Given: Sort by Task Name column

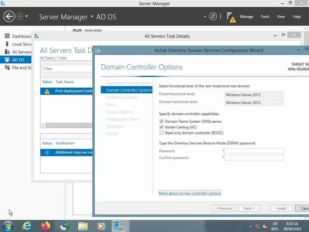Looking at the screenshot, I should (65, 82).
